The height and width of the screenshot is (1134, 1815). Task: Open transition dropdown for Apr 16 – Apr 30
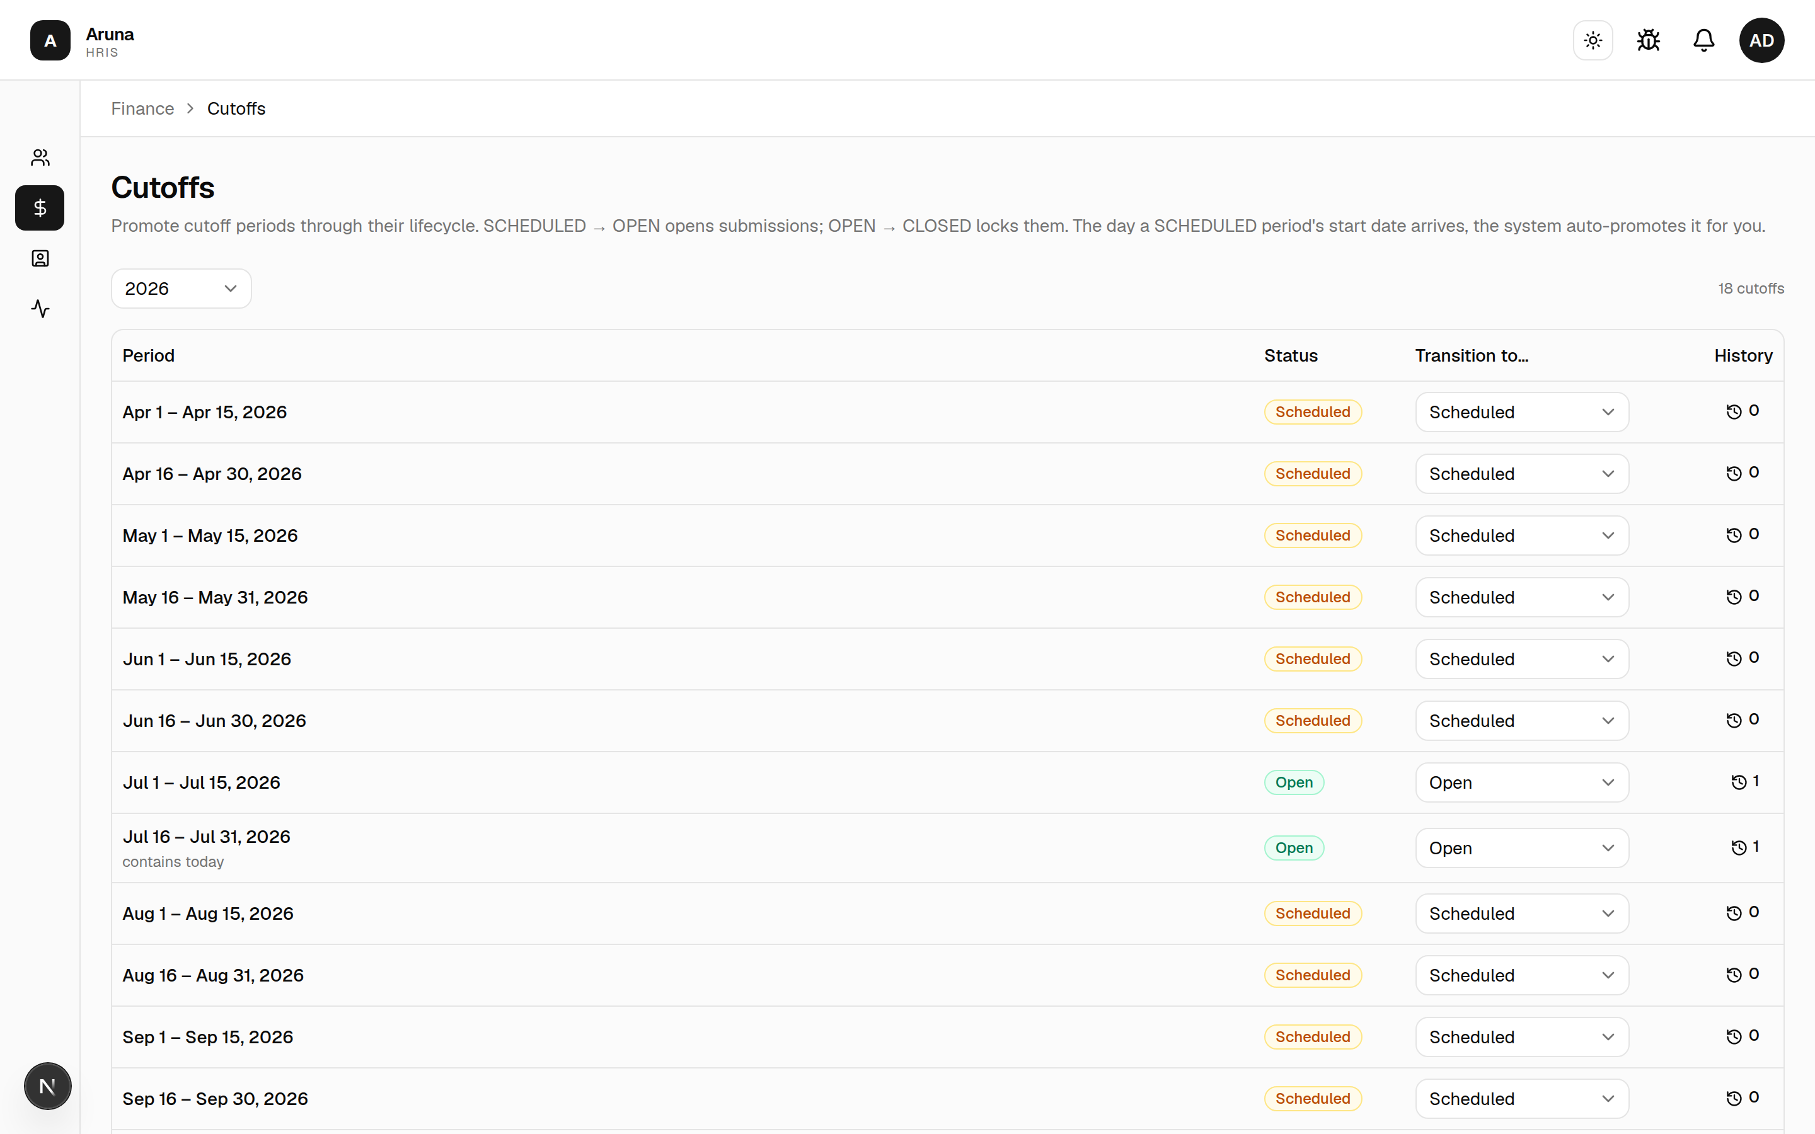click(x=1522, y=474)
